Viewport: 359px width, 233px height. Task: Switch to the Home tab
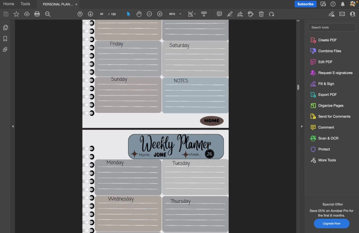tap(9, 4)
